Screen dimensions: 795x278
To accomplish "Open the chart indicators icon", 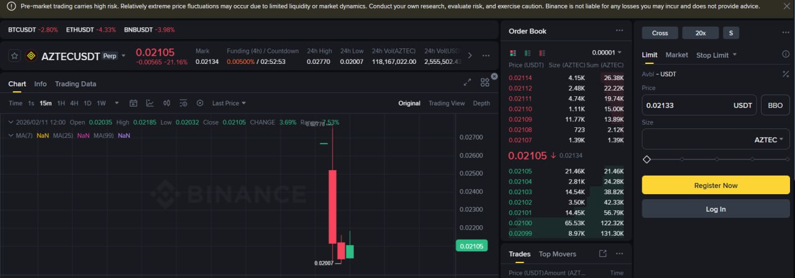I will (150, 103).
